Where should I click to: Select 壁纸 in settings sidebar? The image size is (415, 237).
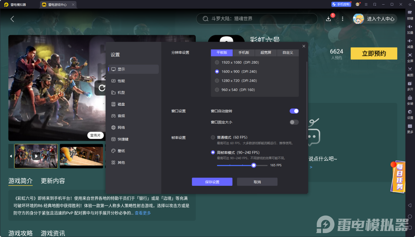pos(133,151)
